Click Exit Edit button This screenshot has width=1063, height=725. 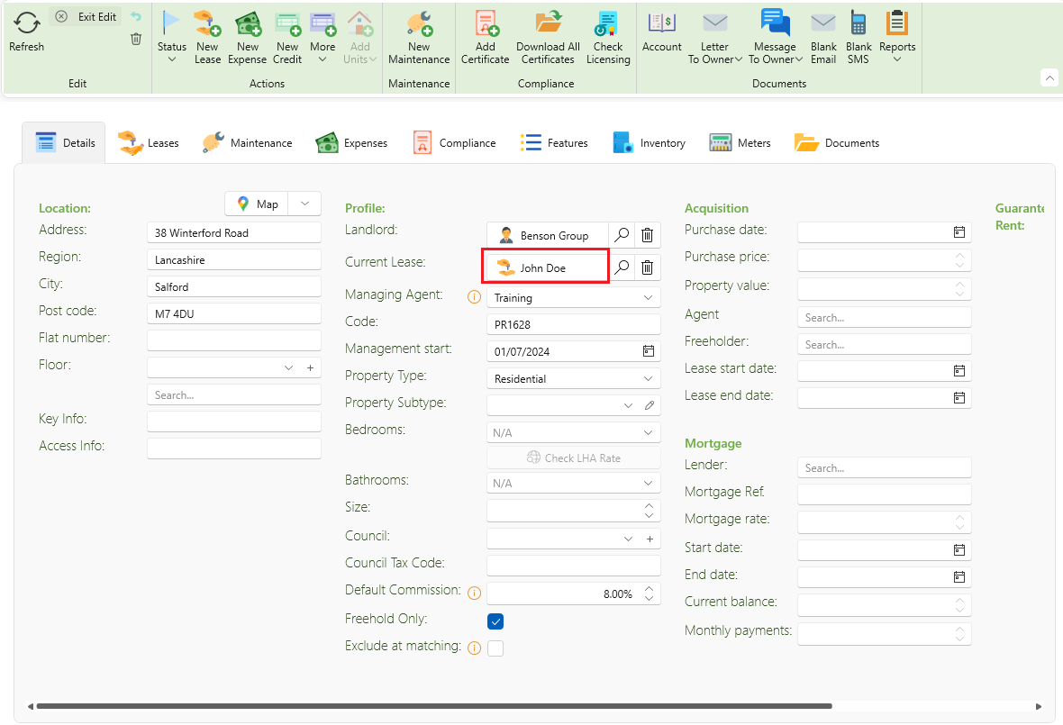tap(86, 16)
